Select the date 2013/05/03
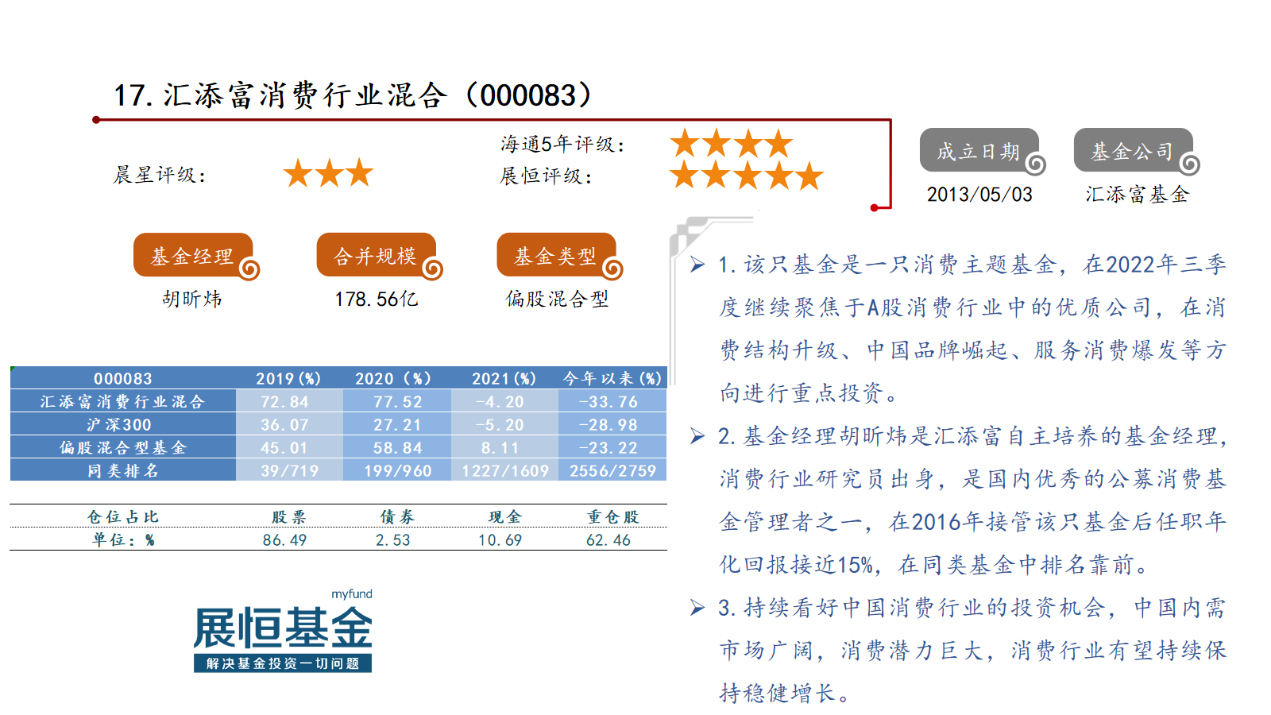1271x715 pixels. pos(979,195)
